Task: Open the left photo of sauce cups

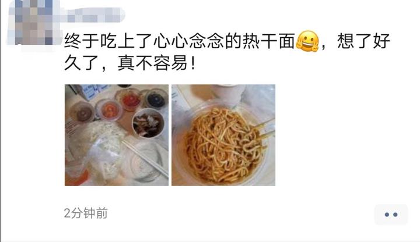Action: [117, 135]
